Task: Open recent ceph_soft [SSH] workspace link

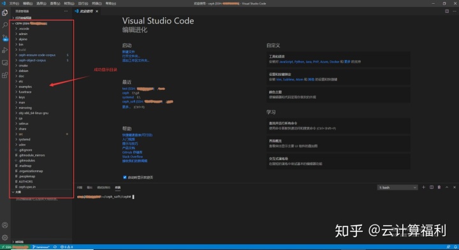Action: coord(143,101)
